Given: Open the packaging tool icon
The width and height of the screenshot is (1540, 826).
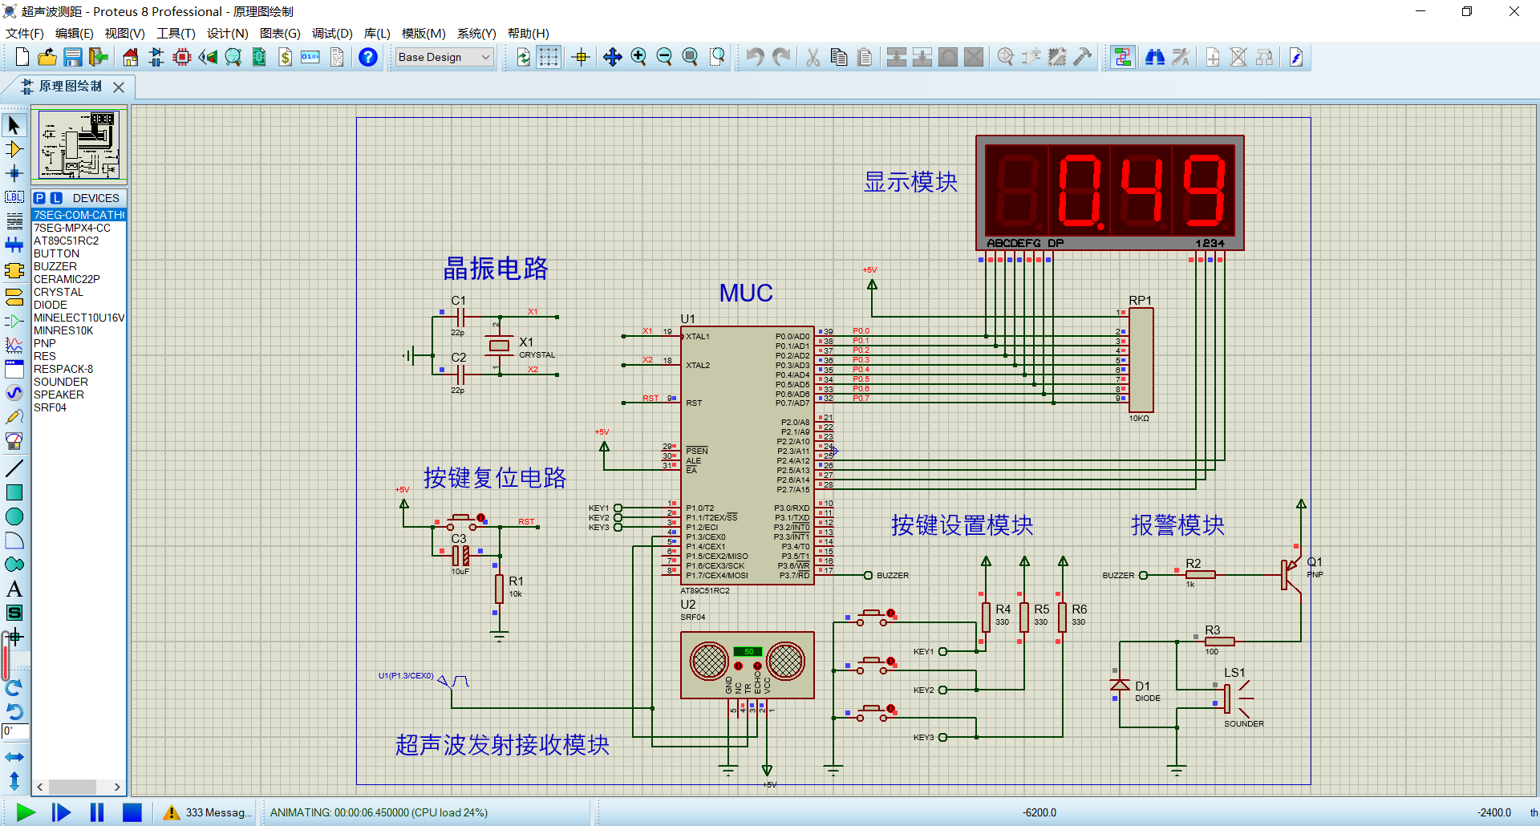Looking at the screenshot, I should pos(1057,57).
